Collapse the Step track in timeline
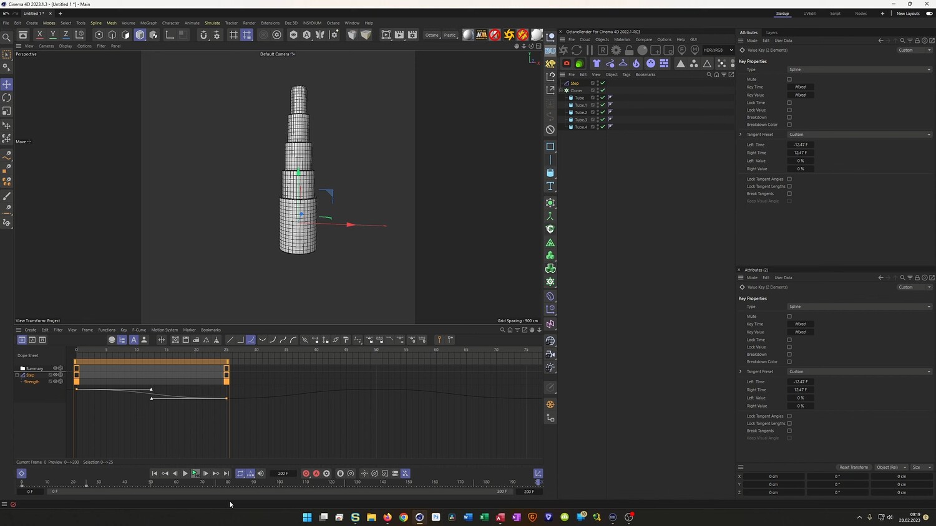Viewport: 936px width, 526px height. 17,375
